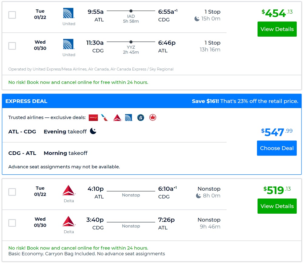The image size is (303, 263).
Task: Check the United Tue 01/22 flight checkbox
Action: tap(12, 15)
